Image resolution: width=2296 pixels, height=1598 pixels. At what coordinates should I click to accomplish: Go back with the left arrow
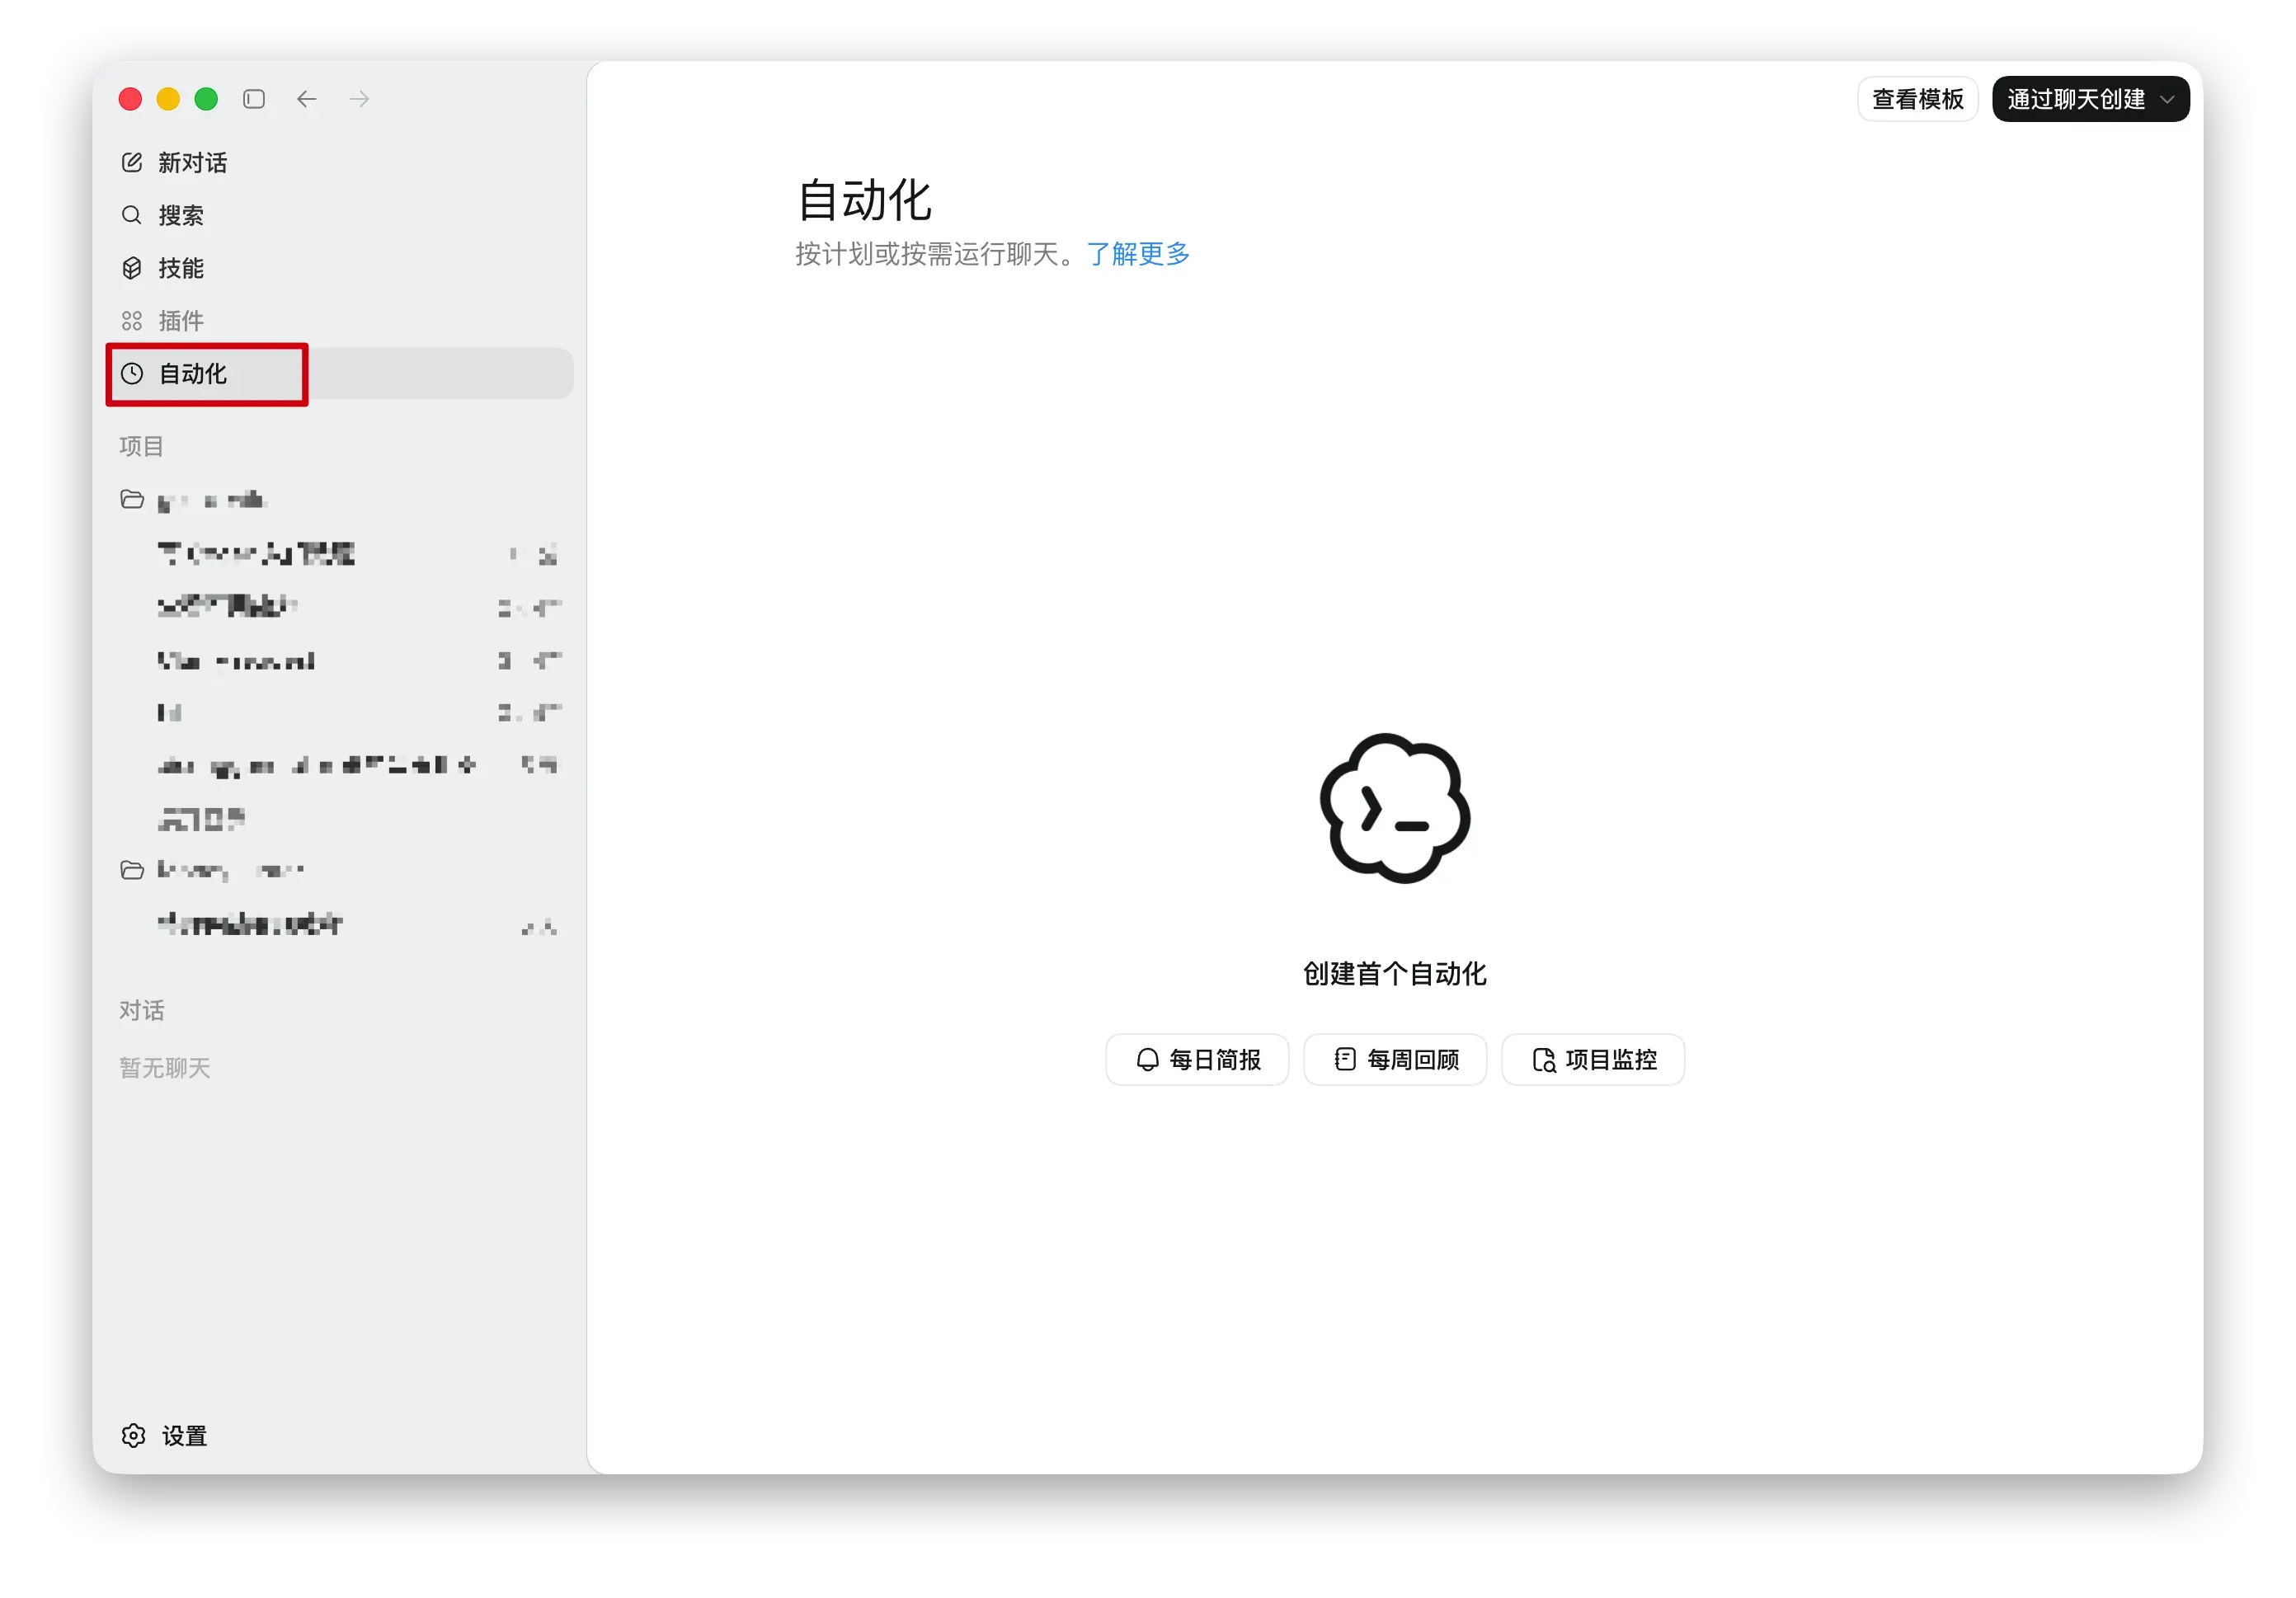click(307, 99)
